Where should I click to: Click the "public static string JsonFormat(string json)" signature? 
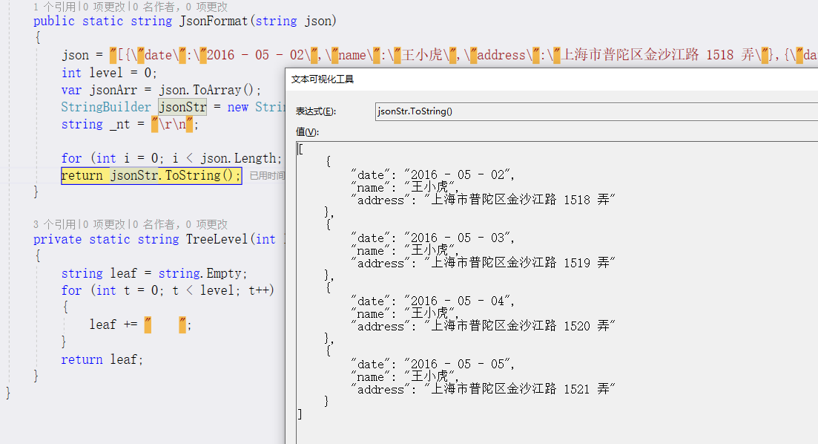pyautogui.click(x=185, y=21)
